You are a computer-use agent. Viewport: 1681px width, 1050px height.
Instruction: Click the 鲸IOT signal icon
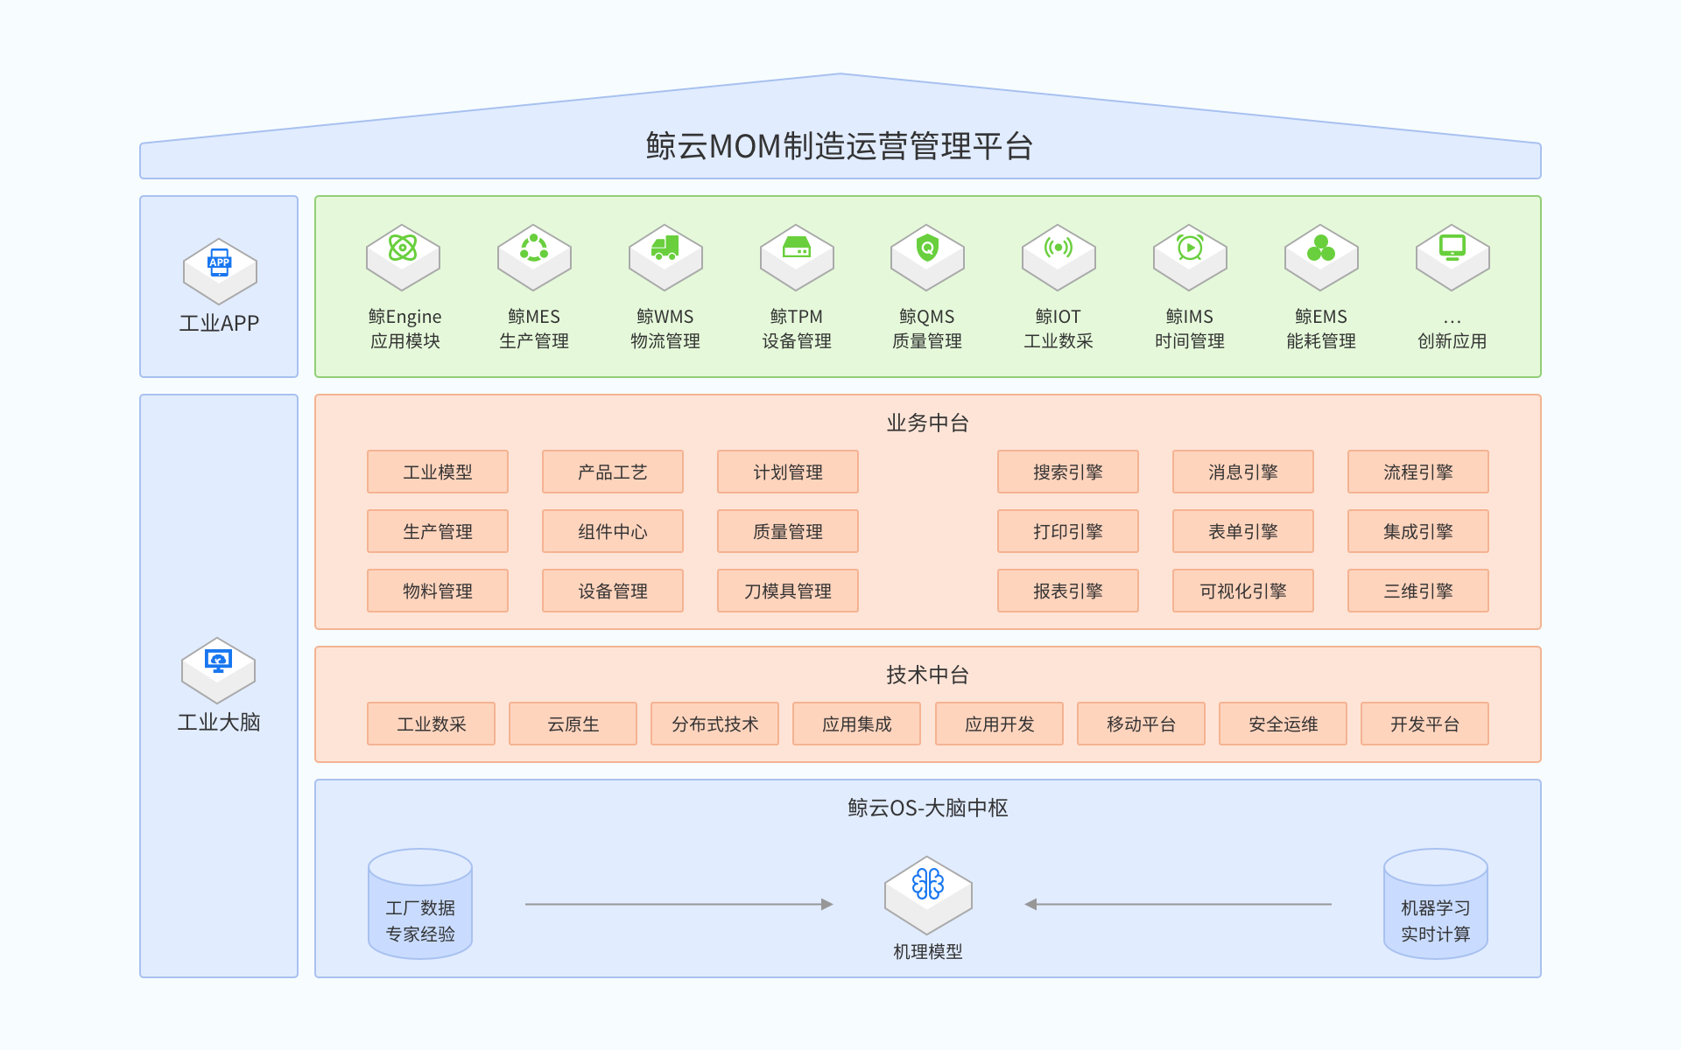click(x=1059, y=257)
